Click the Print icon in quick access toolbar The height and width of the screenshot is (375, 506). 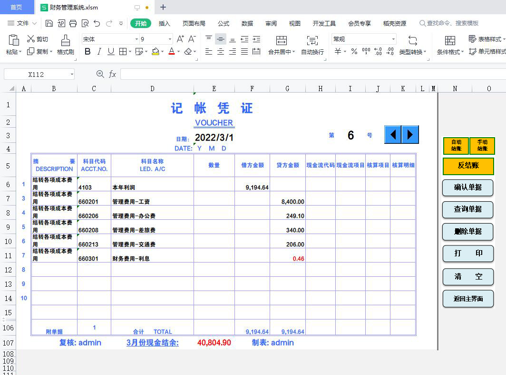pos(73,22)
